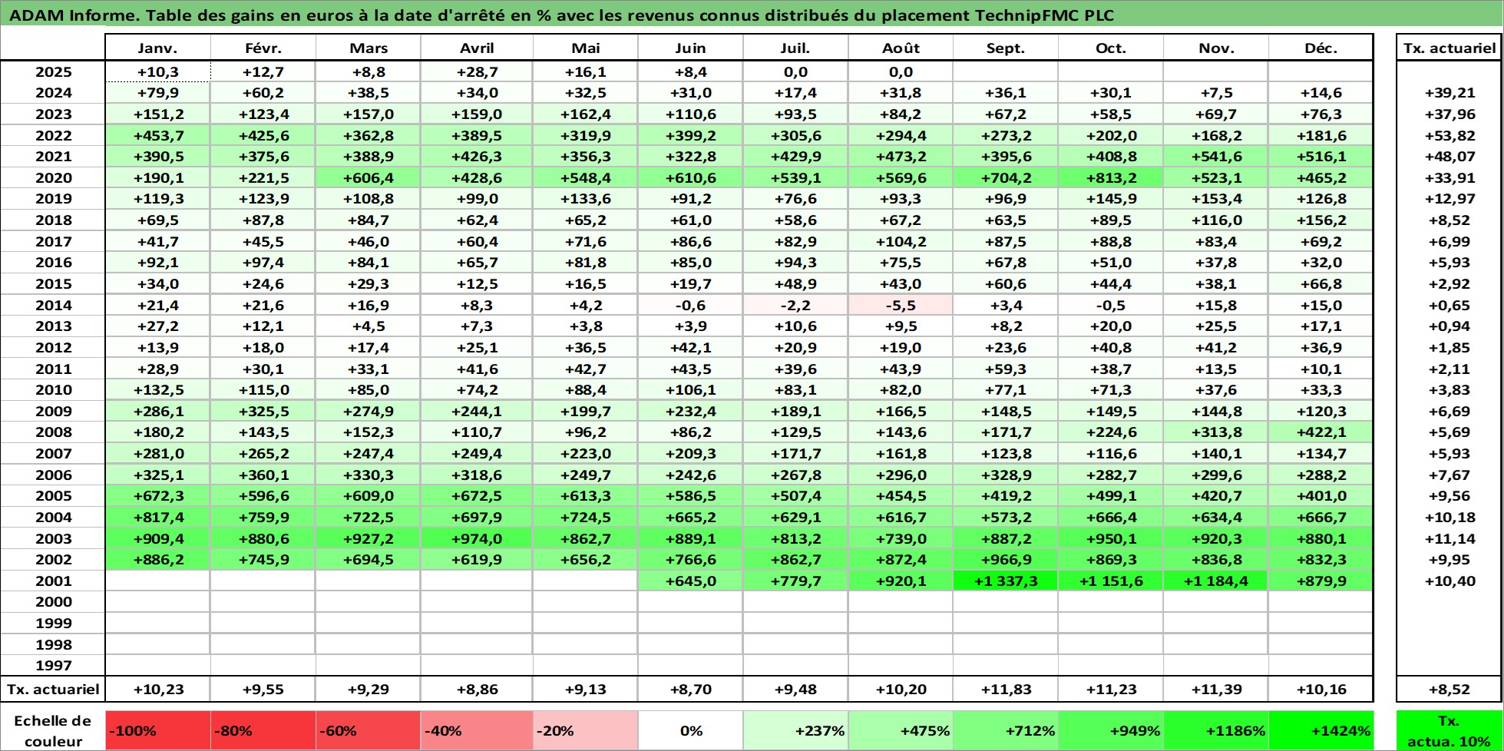Click the 'Déc.' column header
Image resolution: width=1504 pixels, height=751 pixels.
click(1321, 48)
